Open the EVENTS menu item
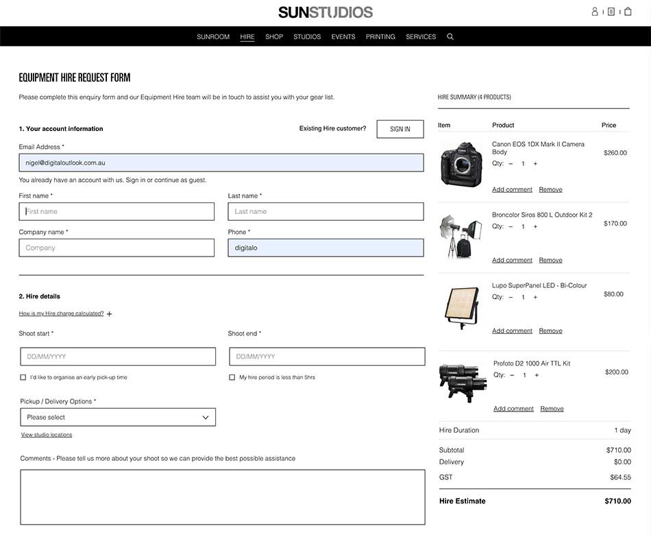Image resolution: width=651 pixels, height=537 pixels. click(343, 36)
